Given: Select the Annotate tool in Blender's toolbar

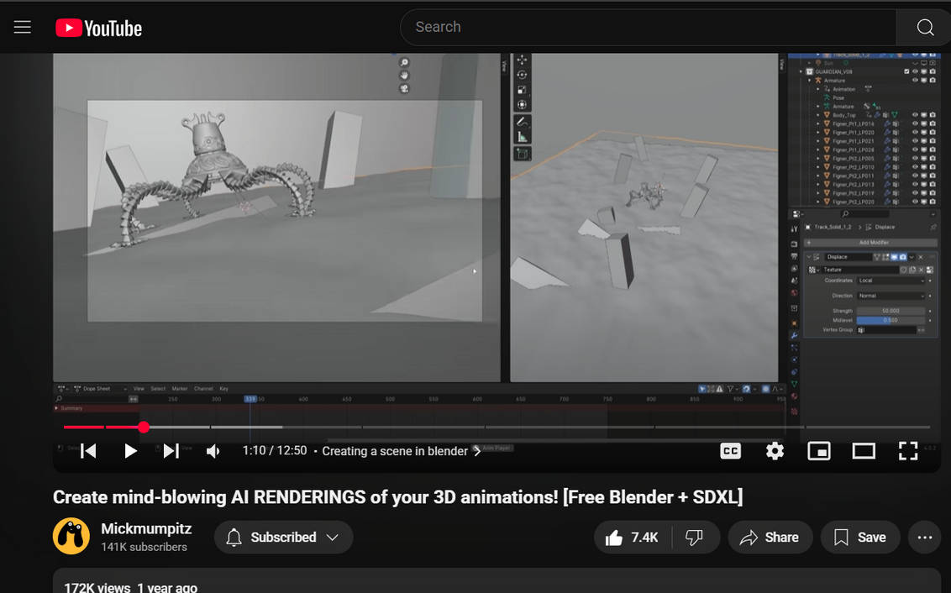Looking at the screenshot, I should coord(522,122).
